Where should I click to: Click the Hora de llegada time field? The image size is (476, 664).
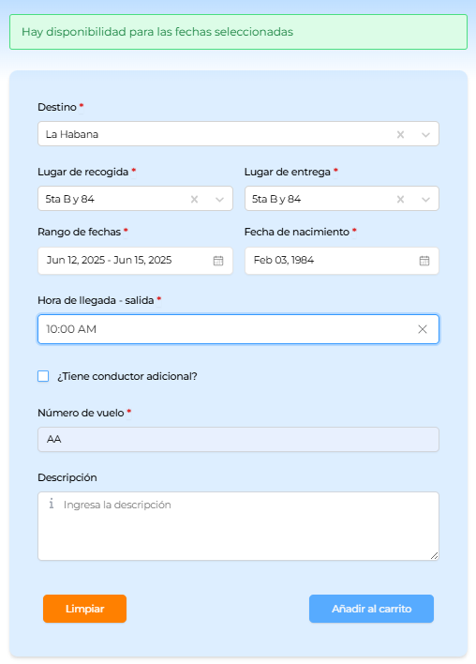238,329
